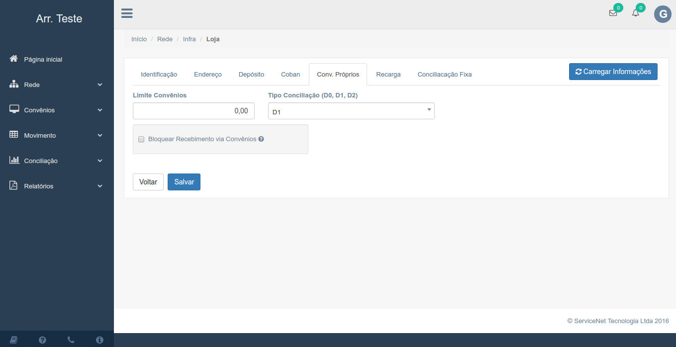Click the Limite Convênios input field

click(x=193, y=111)
